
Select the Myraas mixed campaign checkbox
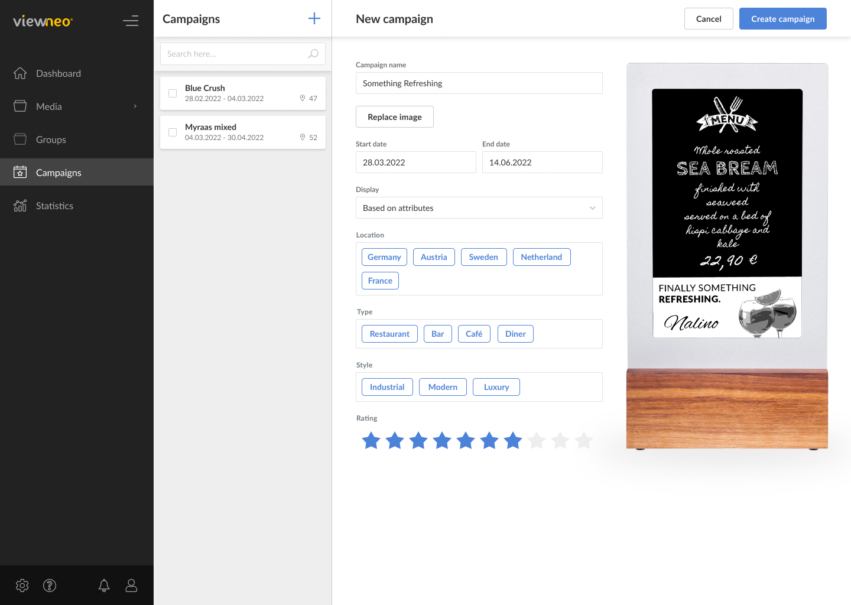pos(172,132)
